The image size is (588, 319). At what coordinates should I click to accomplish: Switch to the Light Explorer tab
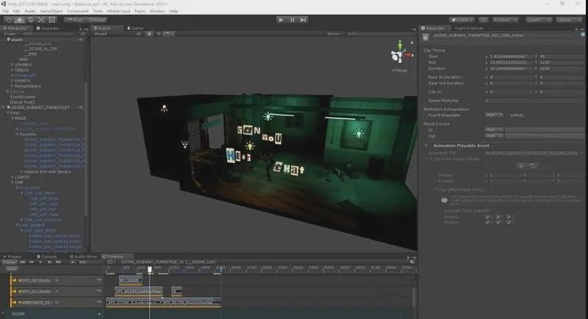[x=468, y=28]
